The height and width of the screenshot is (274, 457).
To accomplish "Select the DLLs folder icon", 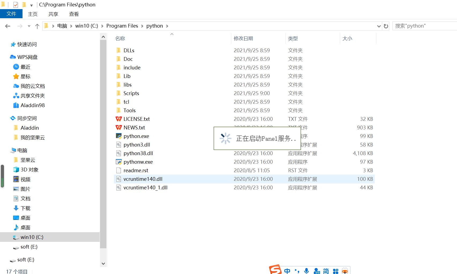I will [118, 50].
